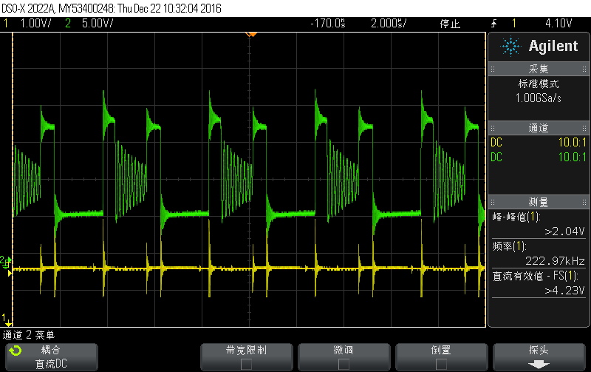Viewport: 591px width, 372px height.
Task: Click the green DC 10.0:1 channel row
Action: click(x=539, y=157)
